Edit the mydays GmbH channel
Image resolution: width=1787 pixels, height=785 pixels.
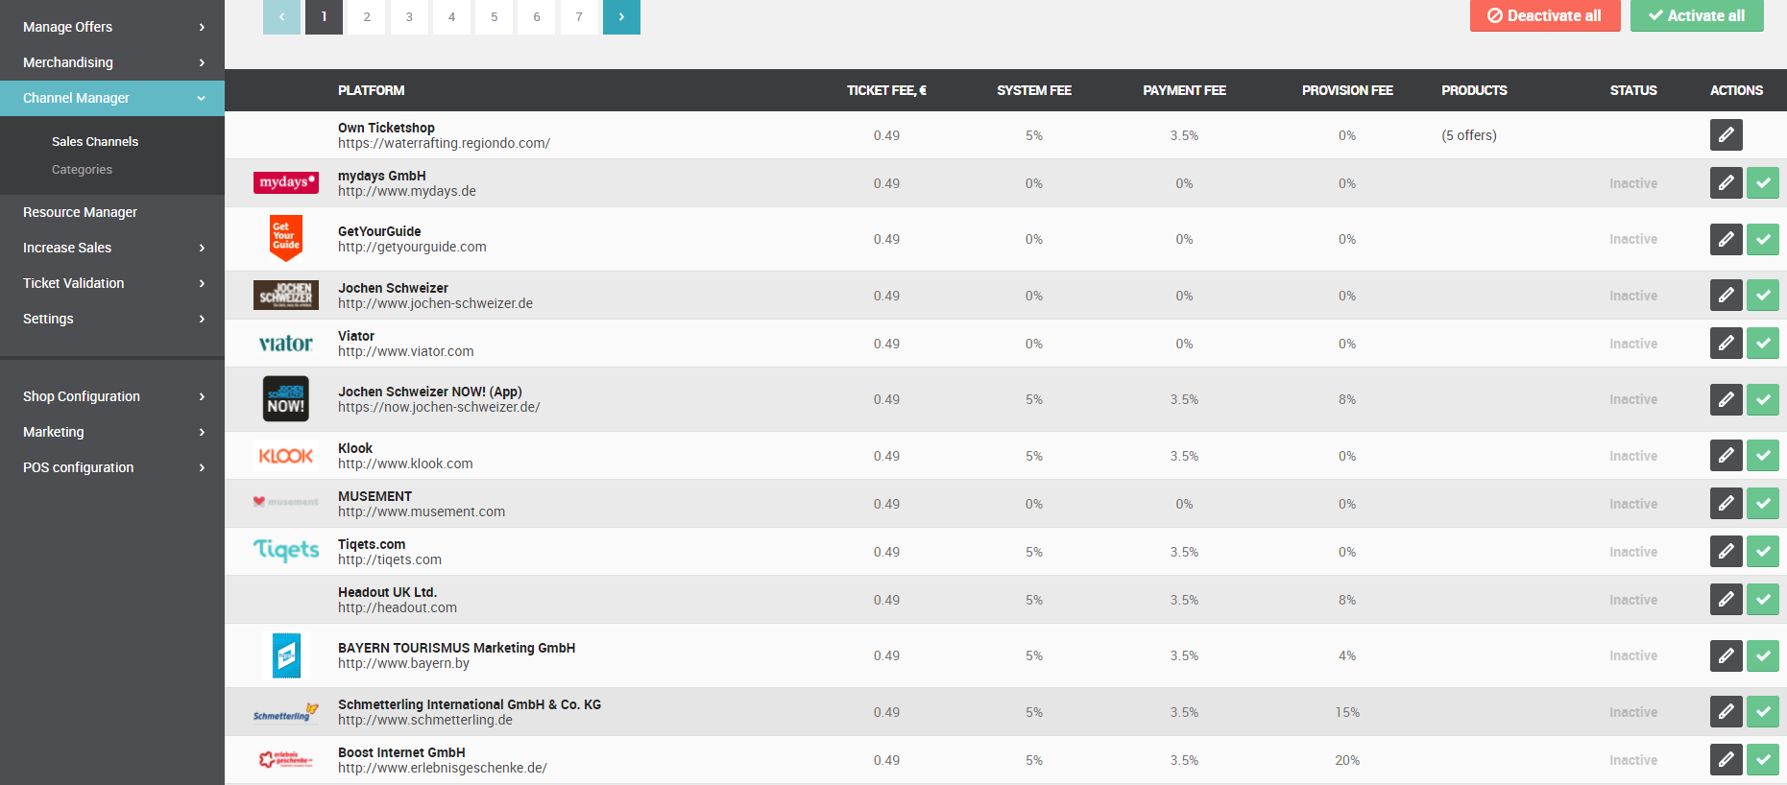(1726, 183)
